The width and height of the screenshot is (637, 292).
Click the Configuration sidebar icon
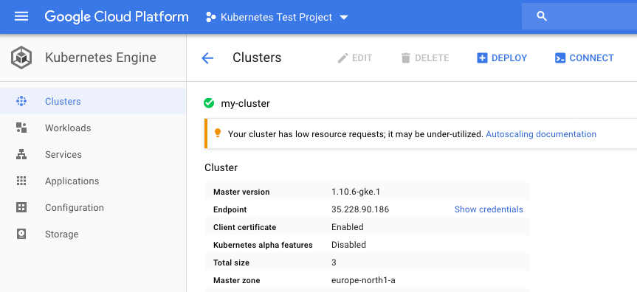pyautogui.click(x=21, y=207)
